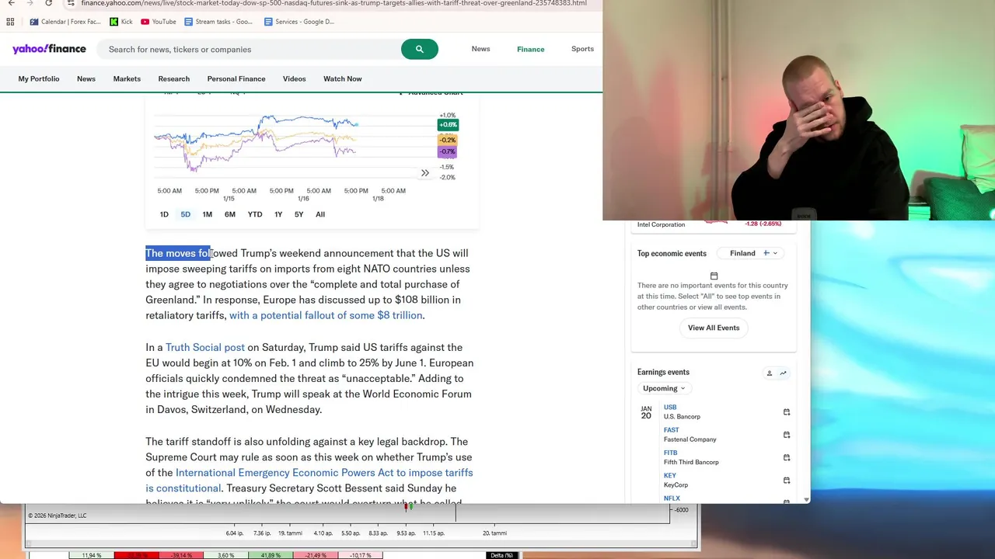Select All chart range
This screenshot has width=995, height=559.
click(320, 214)
